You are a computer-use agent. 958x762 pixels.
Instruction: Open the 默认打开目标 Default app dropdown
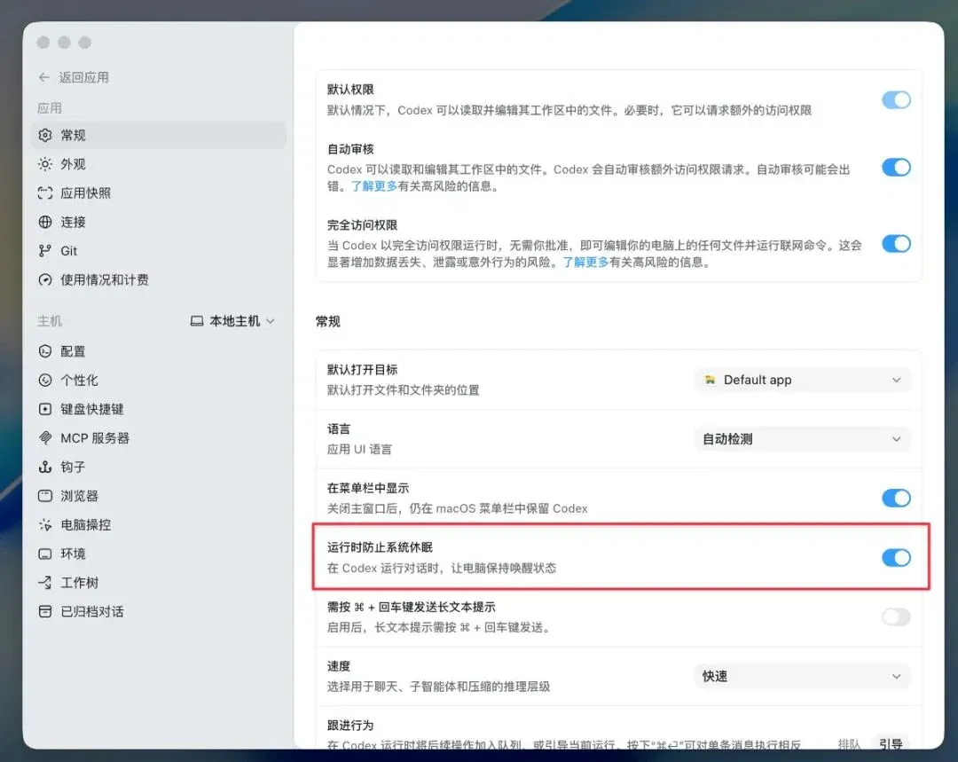[x=802, y=380]
